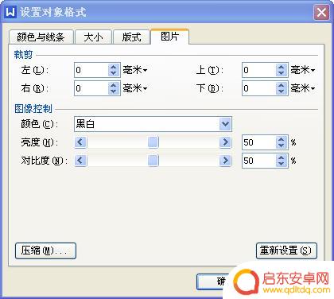Open the 毫米 unit dropdown for 上(T)

tap(303, 70)
